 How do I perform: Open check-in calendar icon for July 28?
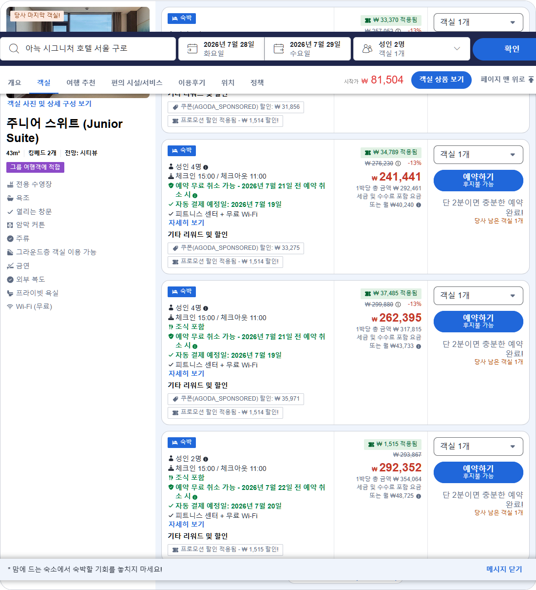tap(192, 48)
